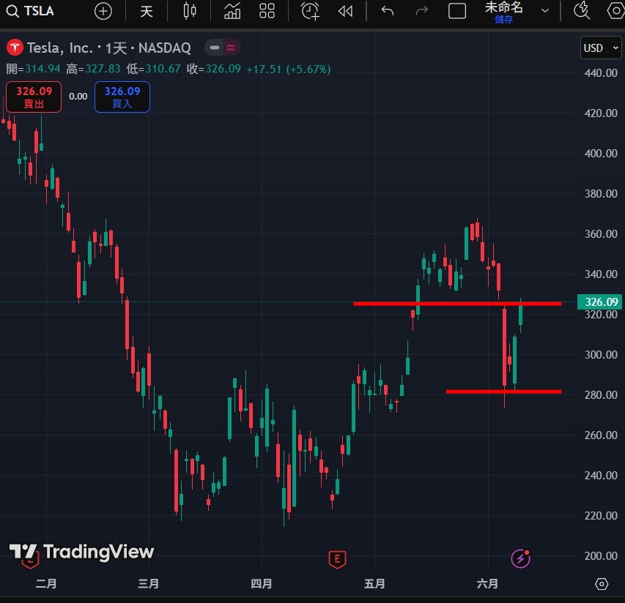Click the 低=310.67 low value
This screenshot has width=625, height=603.
(153, 69)
